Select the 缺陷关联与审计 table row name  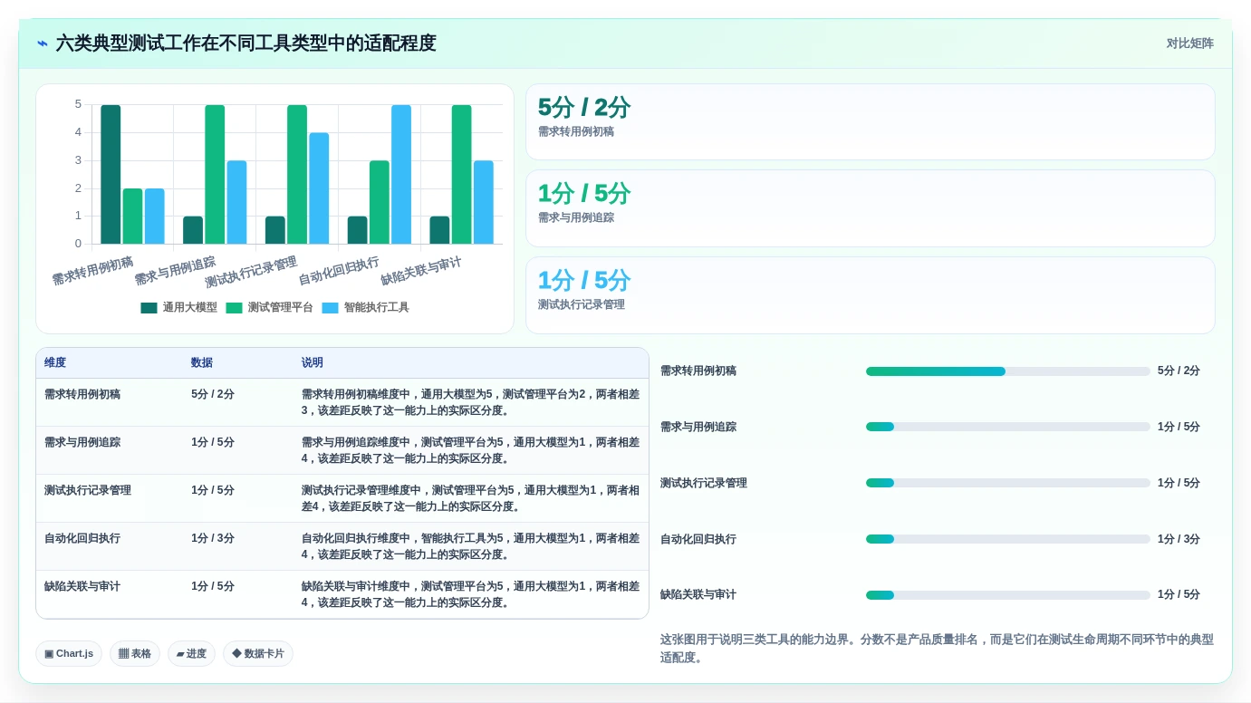82,586
